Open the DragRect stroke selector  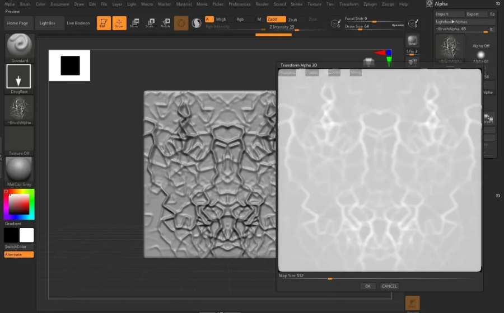coord(19,79)
